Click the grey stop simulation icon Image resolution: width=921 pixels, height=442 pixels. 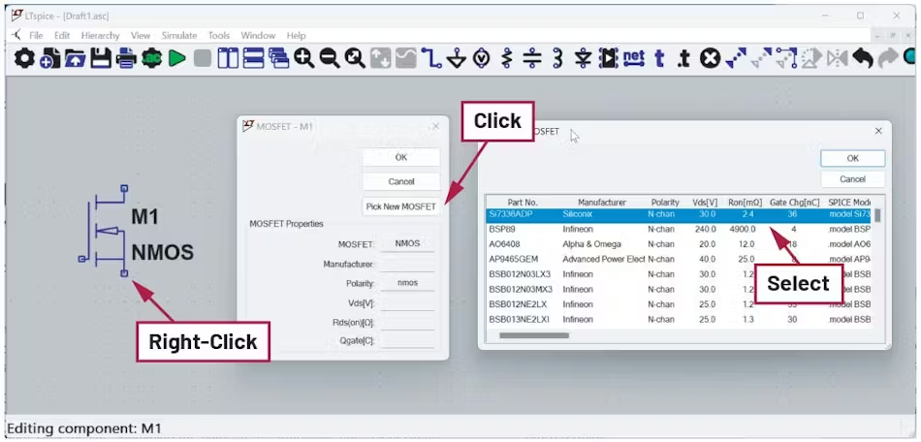203,58
